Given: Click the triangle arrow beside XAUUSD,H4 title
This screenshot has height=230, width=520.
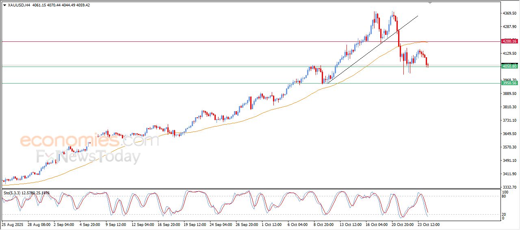Looking at the screenshot, I should pyautogui.click(x=4, y=5).
